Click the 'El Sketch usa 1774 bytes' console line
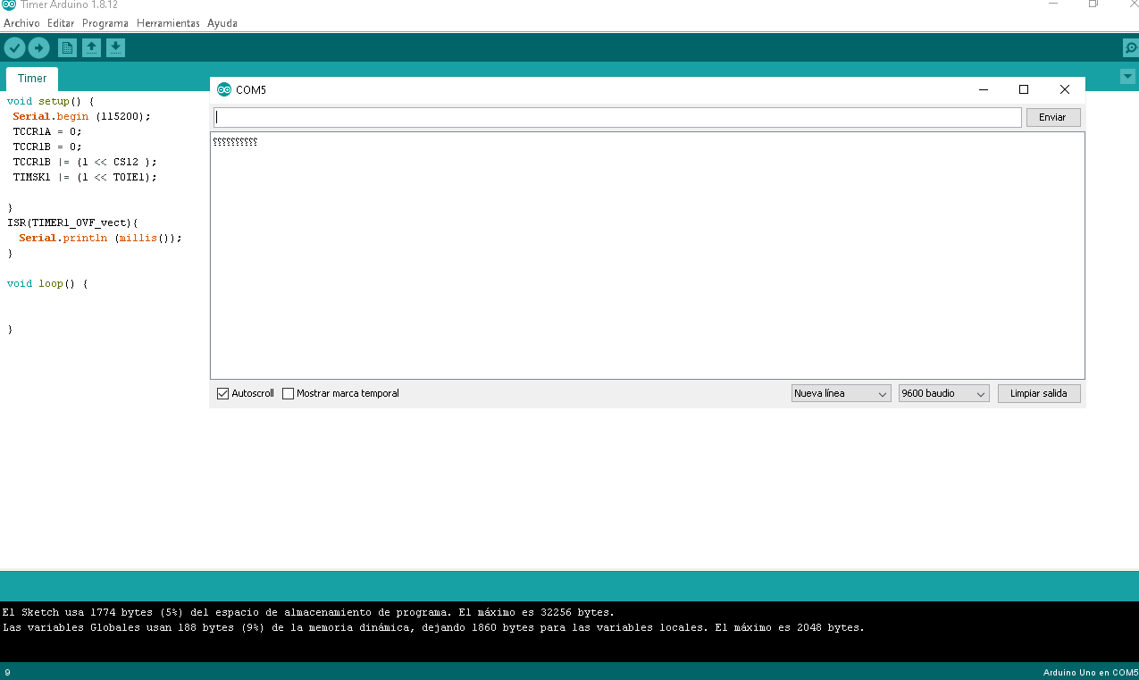This screenshot has width=1139, height=680. tap(308, 613)
